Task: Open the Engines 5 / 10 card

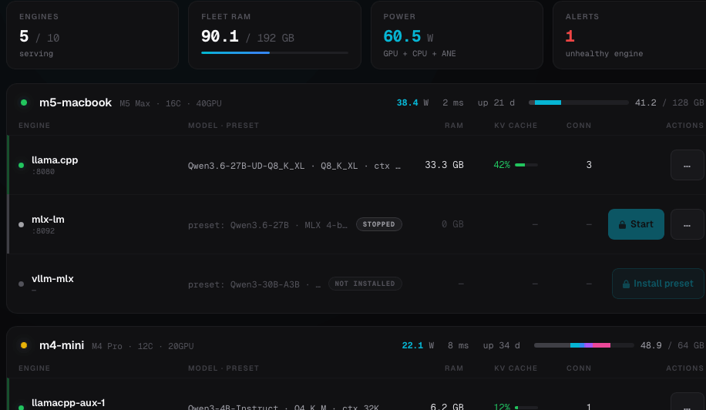Action: point(92,35)
